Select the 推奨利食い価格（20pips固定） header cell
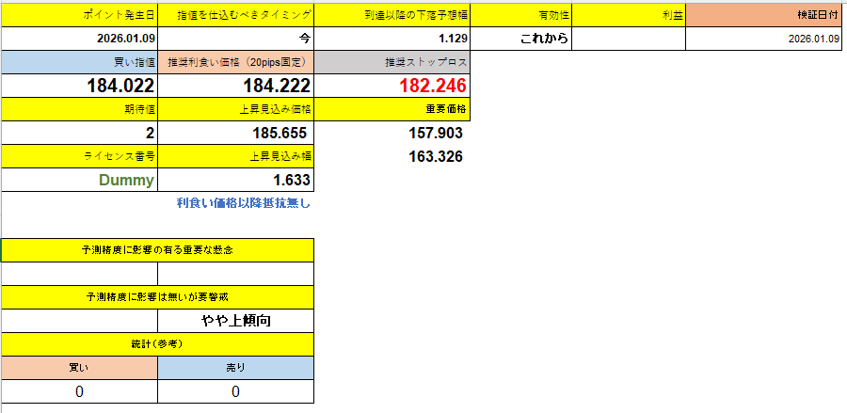847x413 pixels. tap(235, 62)
